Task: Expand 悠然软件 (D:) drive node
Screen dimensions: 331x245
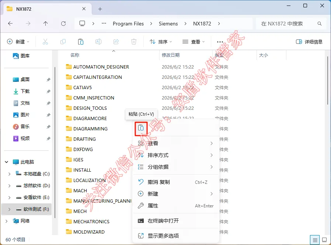Action: click(x=9, y=186)
